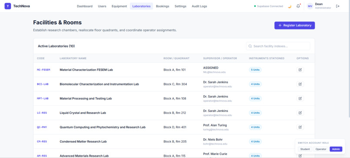Click 4 Units badge for BCI-LAB
Screen dimensions: 350x158
tap(255, 84)
